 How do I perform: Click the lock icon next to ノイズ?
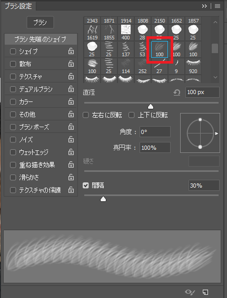[x=71, y=139]
